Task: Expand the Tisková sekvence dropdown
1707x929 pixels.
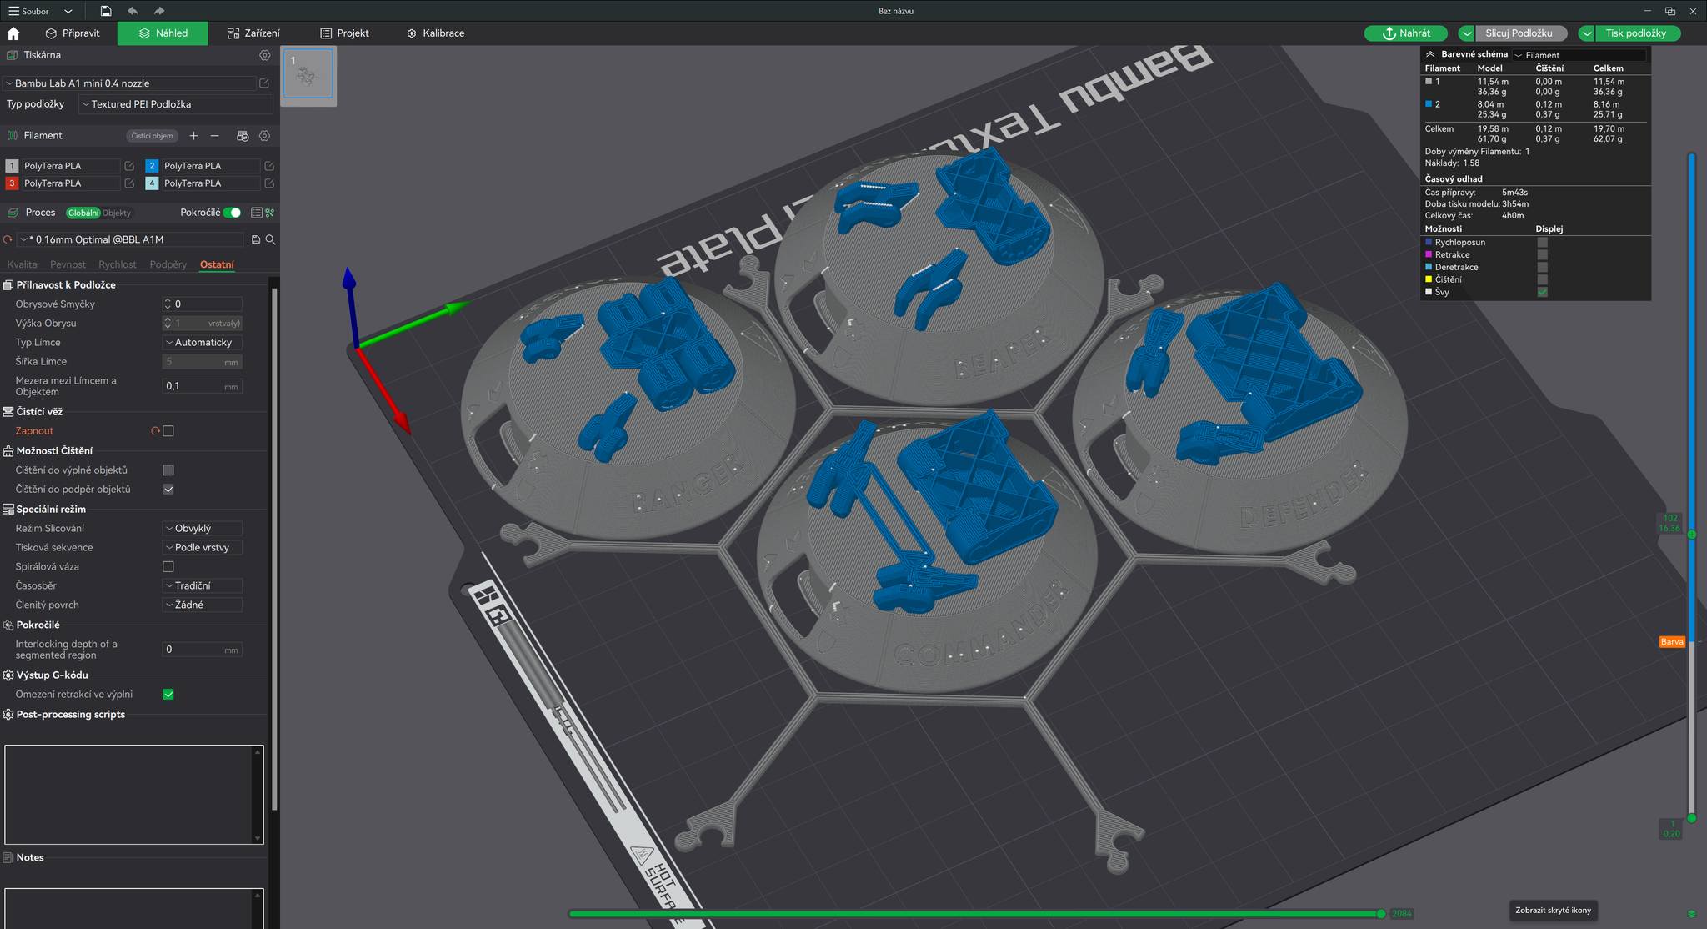Action: pyautogui.click(x=202, y=548)
